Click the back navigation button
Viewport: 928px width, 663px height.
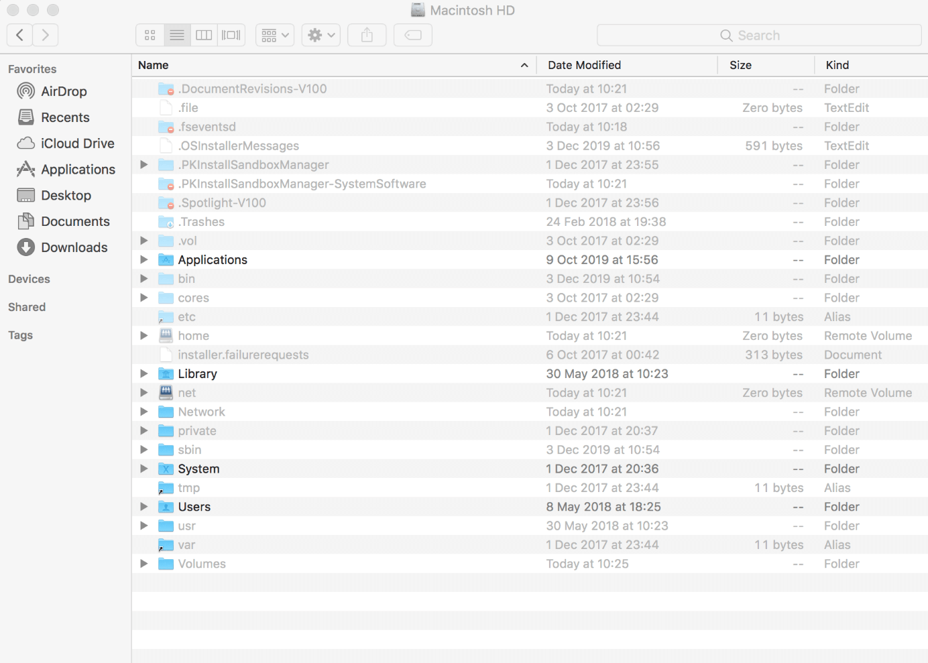(x=19, y=35)
